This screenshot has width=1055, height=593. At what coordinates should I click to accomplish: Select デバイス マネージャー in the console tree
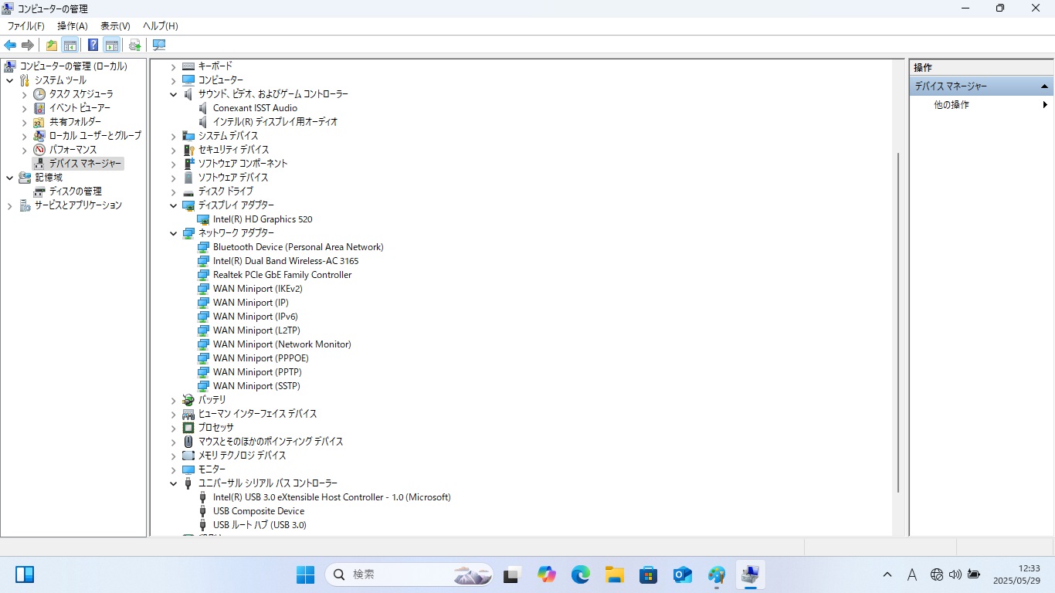(85, 164)
